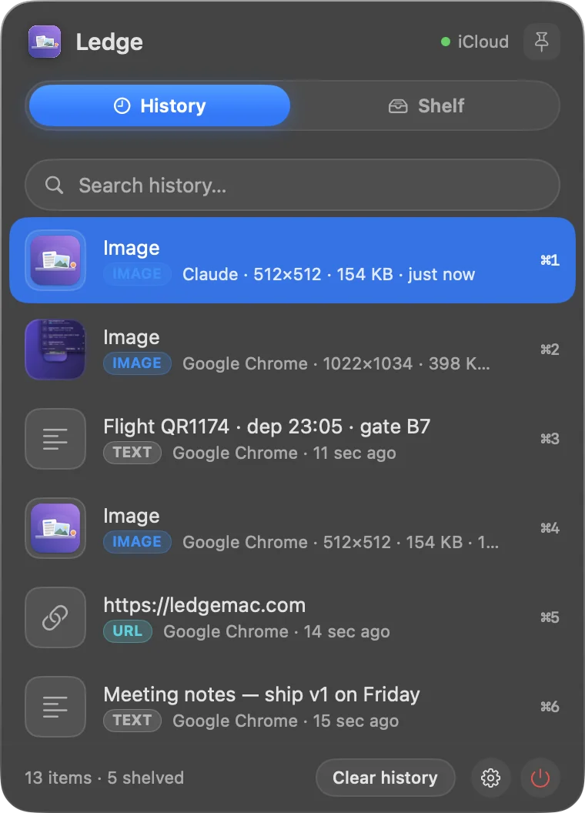Select the Flight QR1174 text entry
585x813 pixels.
(x=292, y=439)
